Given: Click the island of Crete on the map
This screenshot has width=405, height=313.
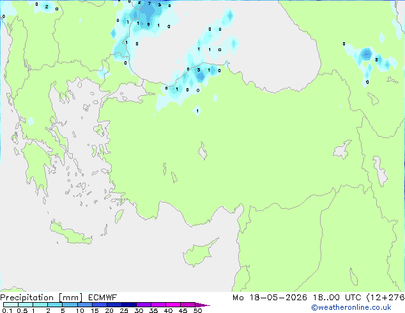Looking at the screenshot, I should tap(71, 234).
